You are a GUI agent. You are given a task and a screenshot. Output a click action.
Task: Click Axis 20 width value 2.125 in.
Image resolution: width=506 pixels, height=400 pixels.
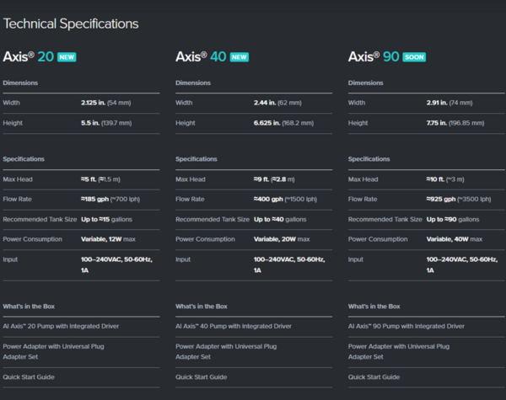coord(106,103)
